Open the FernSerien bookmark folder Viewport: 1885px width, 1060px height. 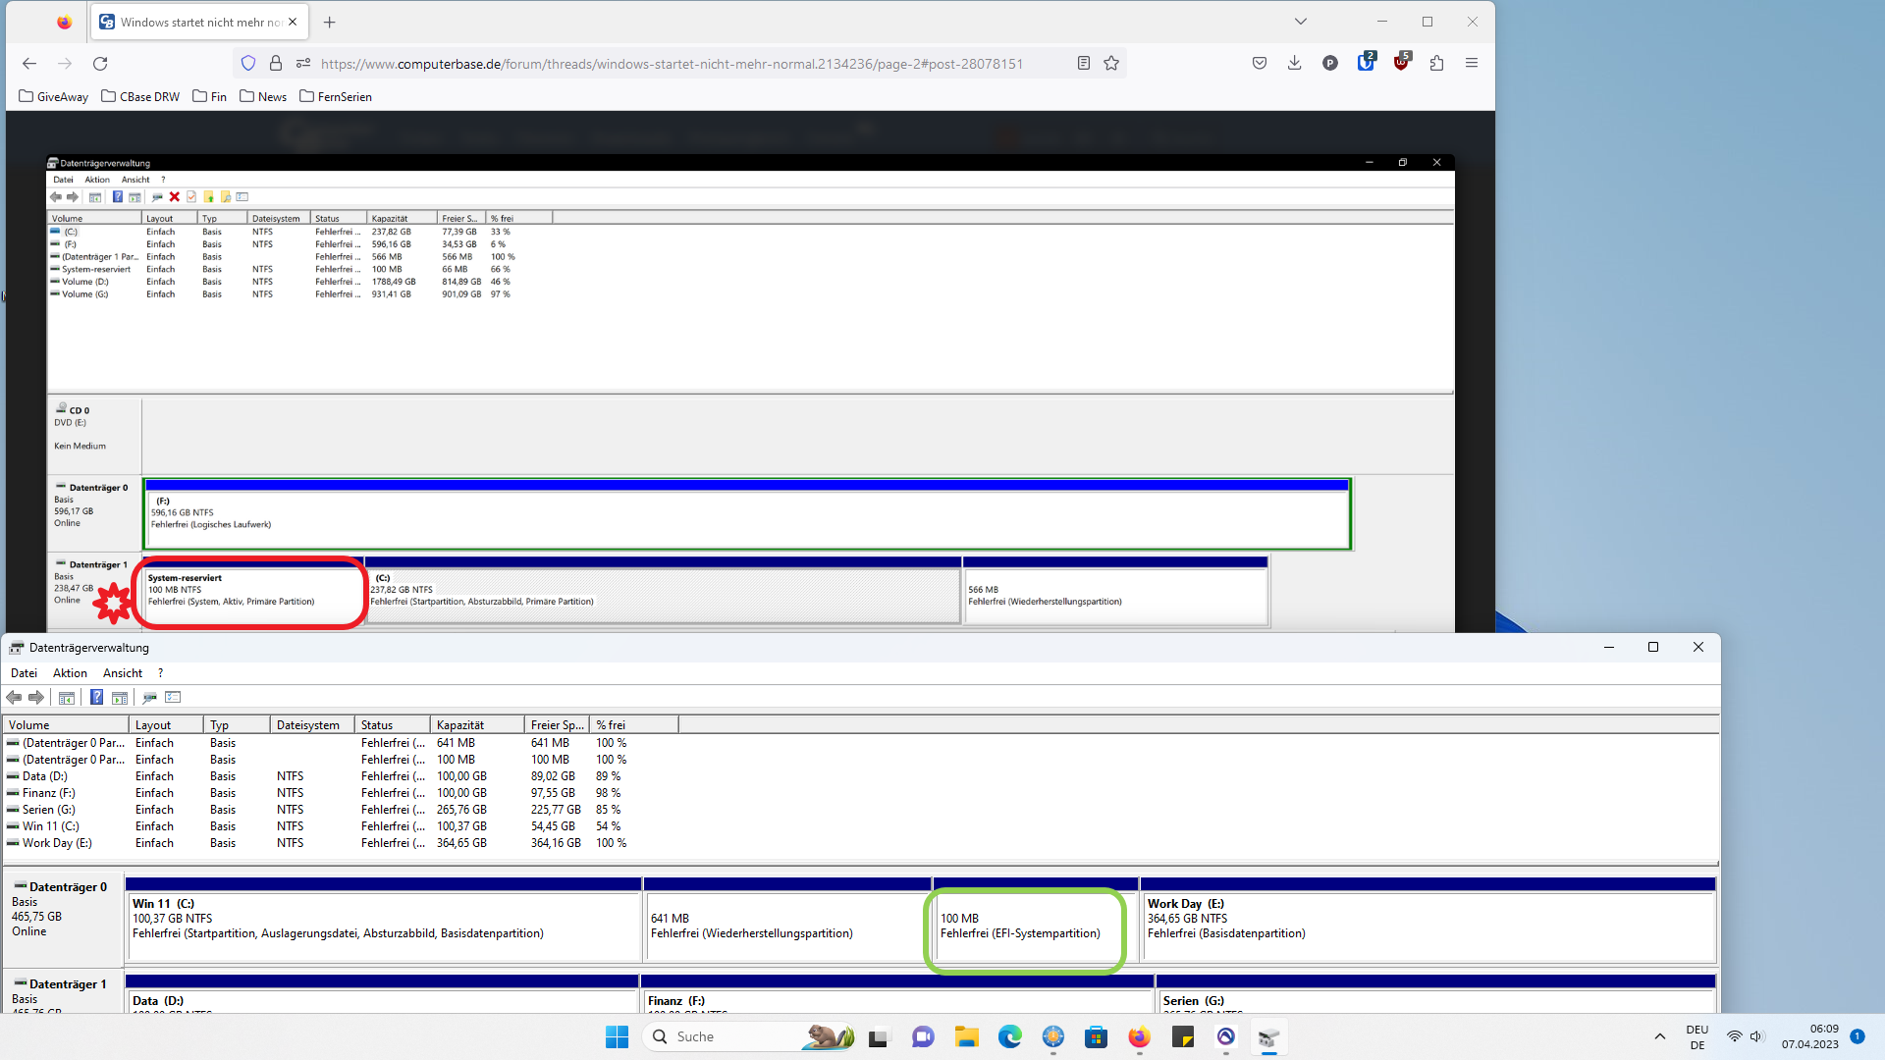[x=336, y=96]
